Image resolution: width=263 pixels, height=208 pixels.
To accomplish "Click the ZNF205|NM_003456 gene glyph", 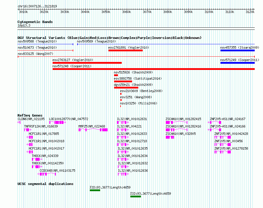I will (x=223, y=145).
